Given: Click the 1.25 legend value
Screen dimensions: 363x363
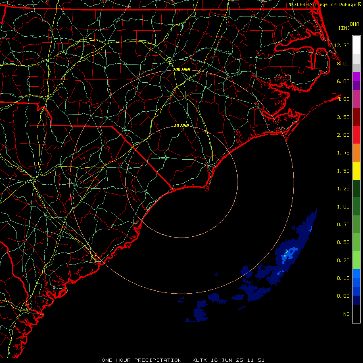Looking at the screenshot, I should (x=343, y=189).
